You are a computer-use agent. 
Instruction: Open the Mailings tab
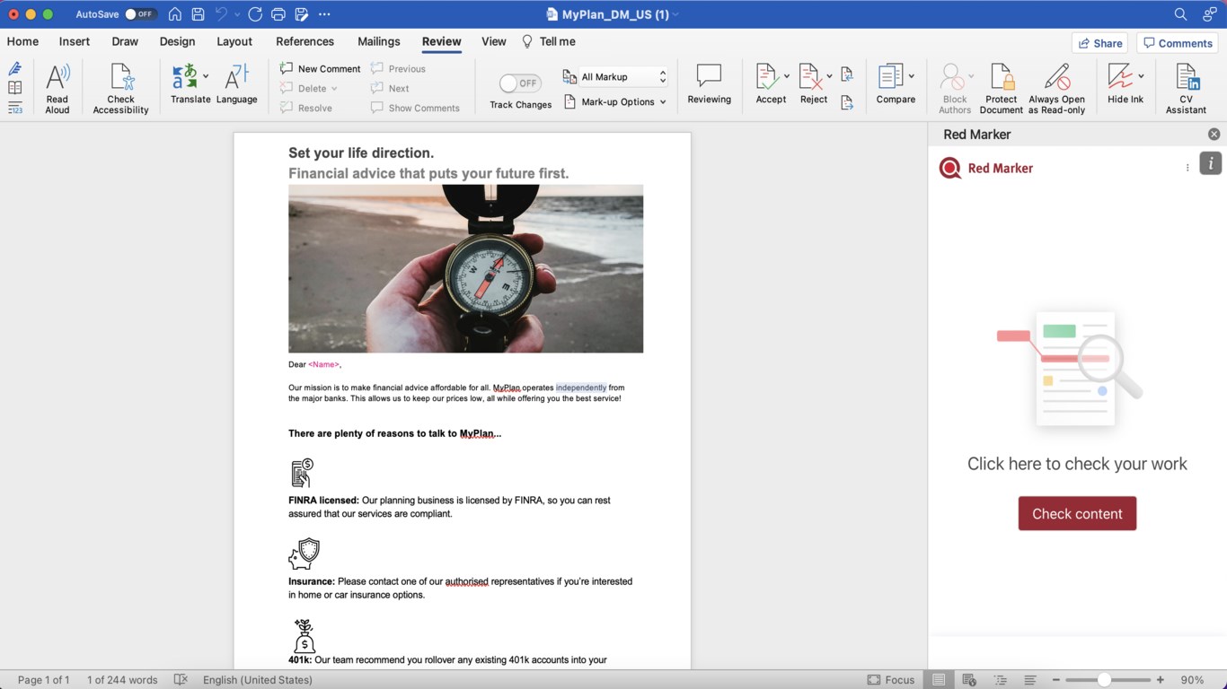pos(378,41)
